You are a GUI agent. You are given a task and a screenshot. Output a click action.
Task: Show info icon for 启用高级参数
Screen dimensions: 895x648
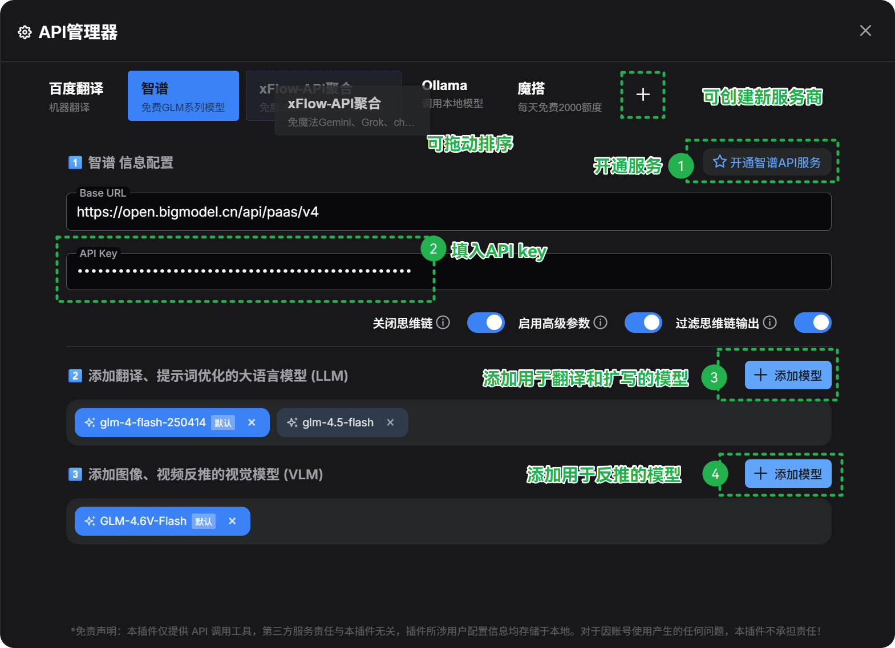pos(600,323)
